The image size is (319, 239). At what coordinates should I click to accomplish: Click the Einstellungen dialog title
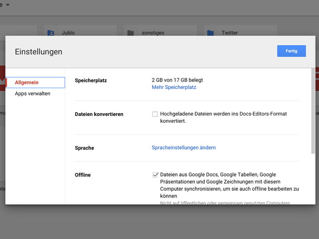pos(39,52)
